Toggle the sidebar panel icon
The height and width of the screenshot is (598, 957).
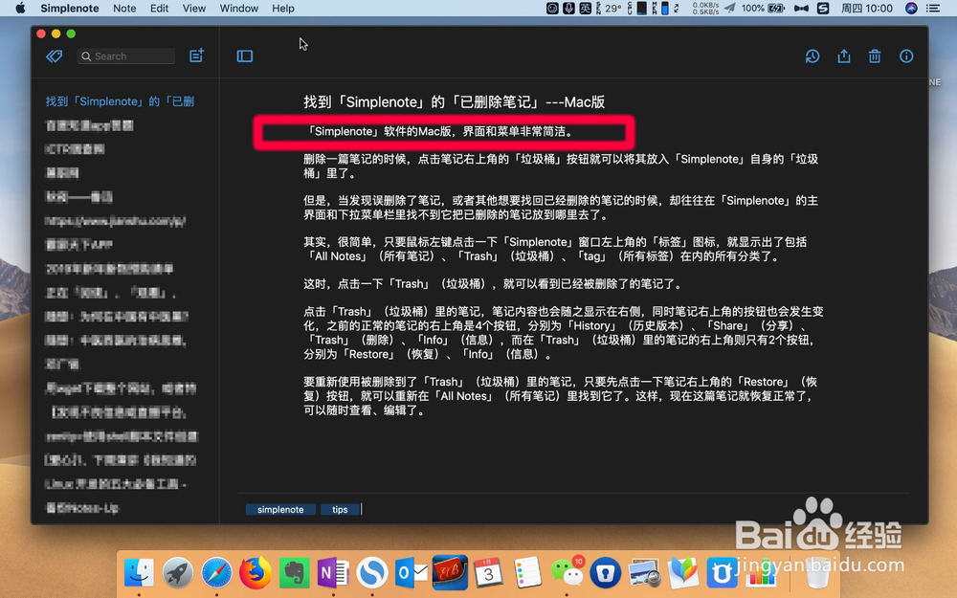click(x=245, y=56)
